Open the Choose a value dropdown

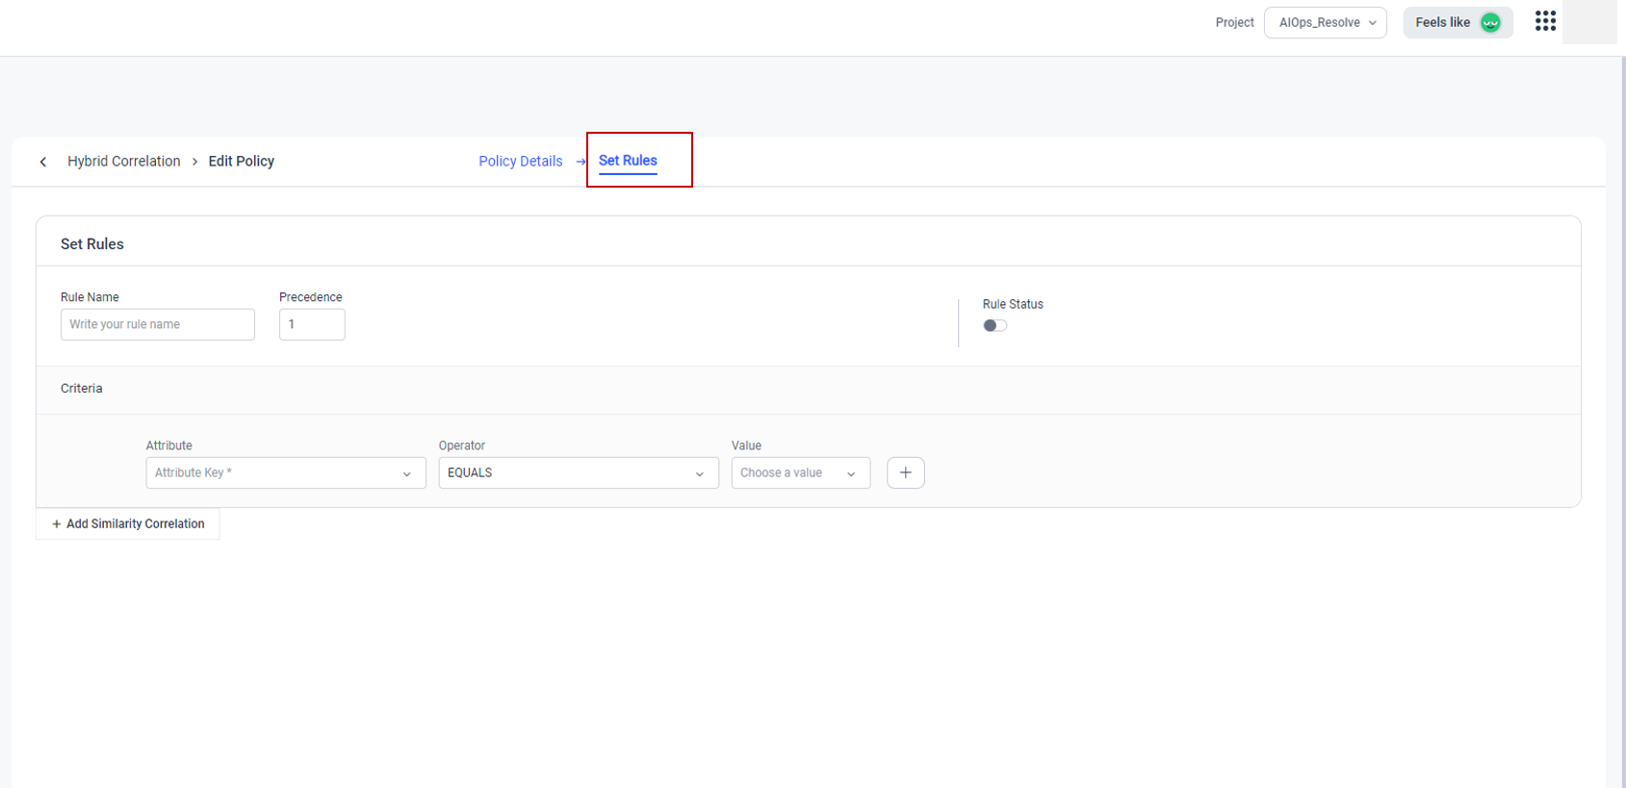pyautogui.click(x=800, y=472)
